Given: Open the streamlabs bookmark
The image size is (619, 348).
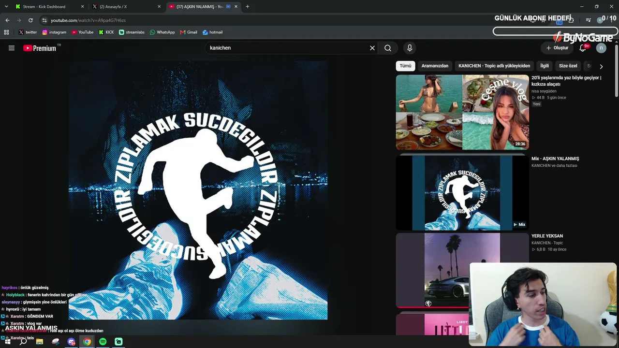Looking at the screenshot, I should click(x=132, y=32).
